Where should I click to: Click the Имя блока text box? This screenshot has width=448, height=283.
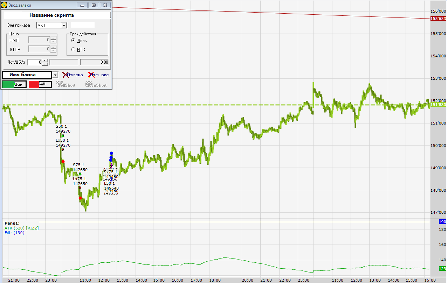[x=27, y=75]
